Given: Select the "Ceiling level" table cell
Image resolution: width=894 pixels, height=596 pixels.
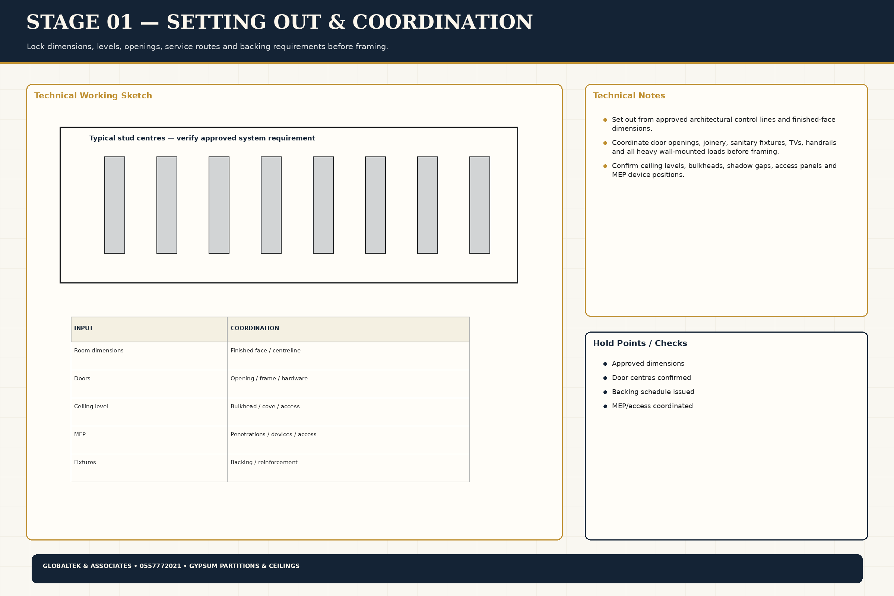Looking at the screenshot, I should click(x=149, y=412).
